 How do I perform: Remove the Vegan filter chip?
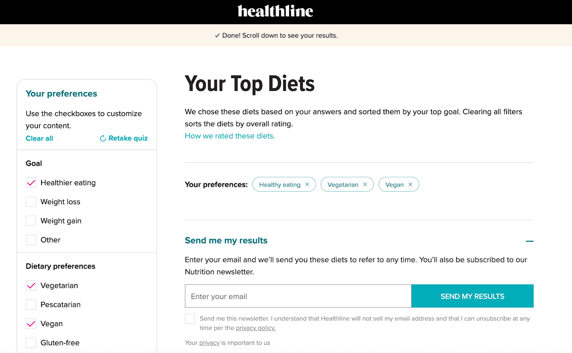point(410,185)
